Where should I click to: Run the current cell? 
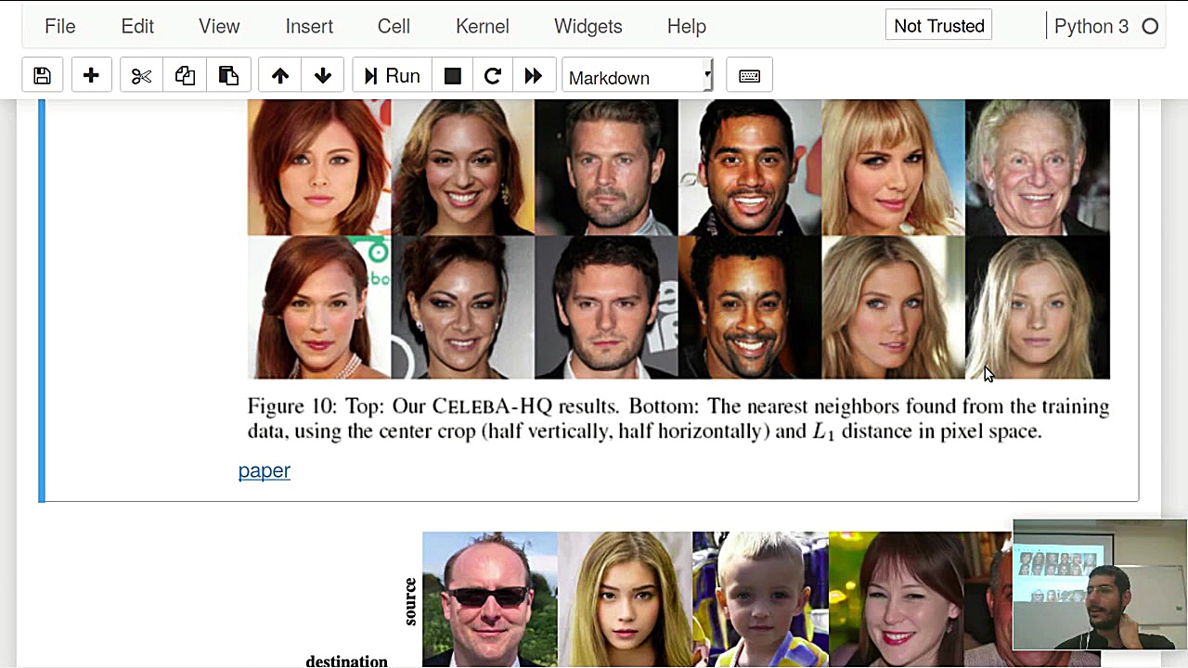[392, 76]
